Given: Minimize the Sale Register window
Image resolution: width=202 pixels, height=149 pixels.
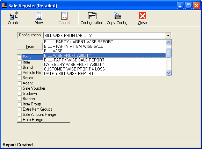Looking at the screenshot, I should coord(180,5).
